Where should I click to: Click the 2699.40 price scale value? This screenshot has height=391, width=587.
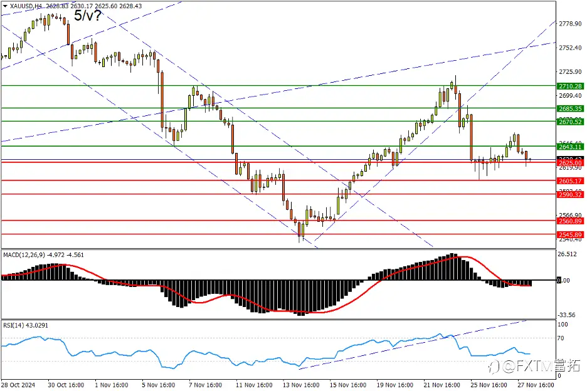point(570,96)
